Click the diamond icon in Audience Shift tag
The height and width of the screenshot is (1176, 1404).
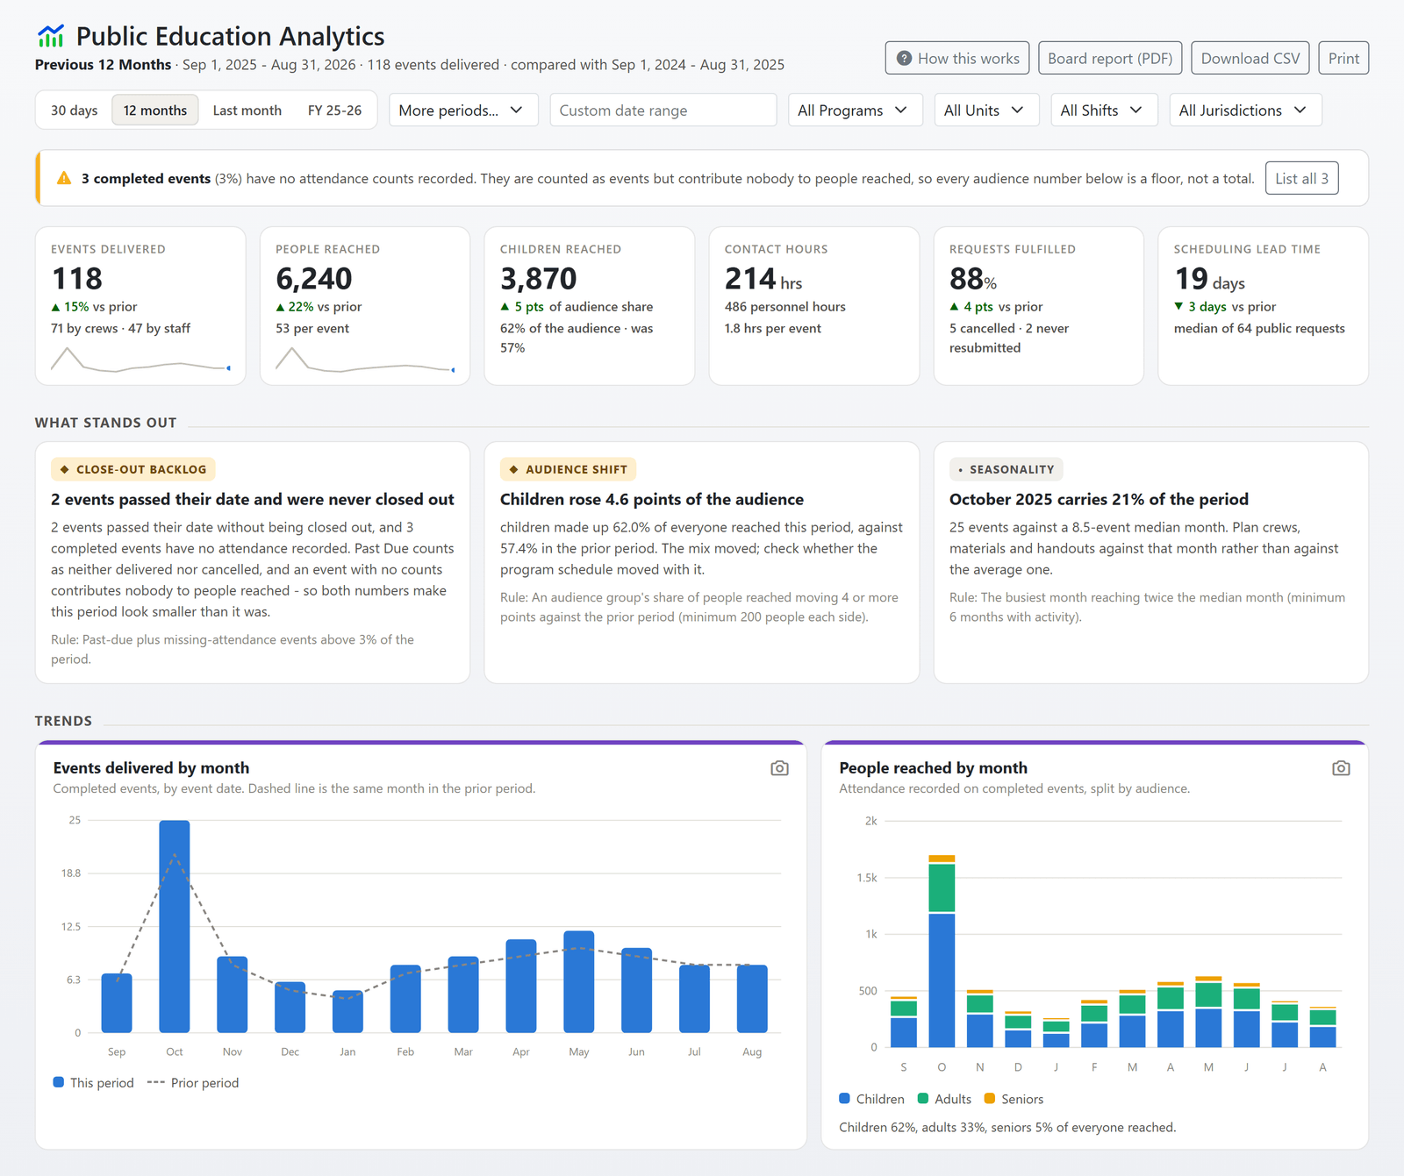(x=514, y=469)
